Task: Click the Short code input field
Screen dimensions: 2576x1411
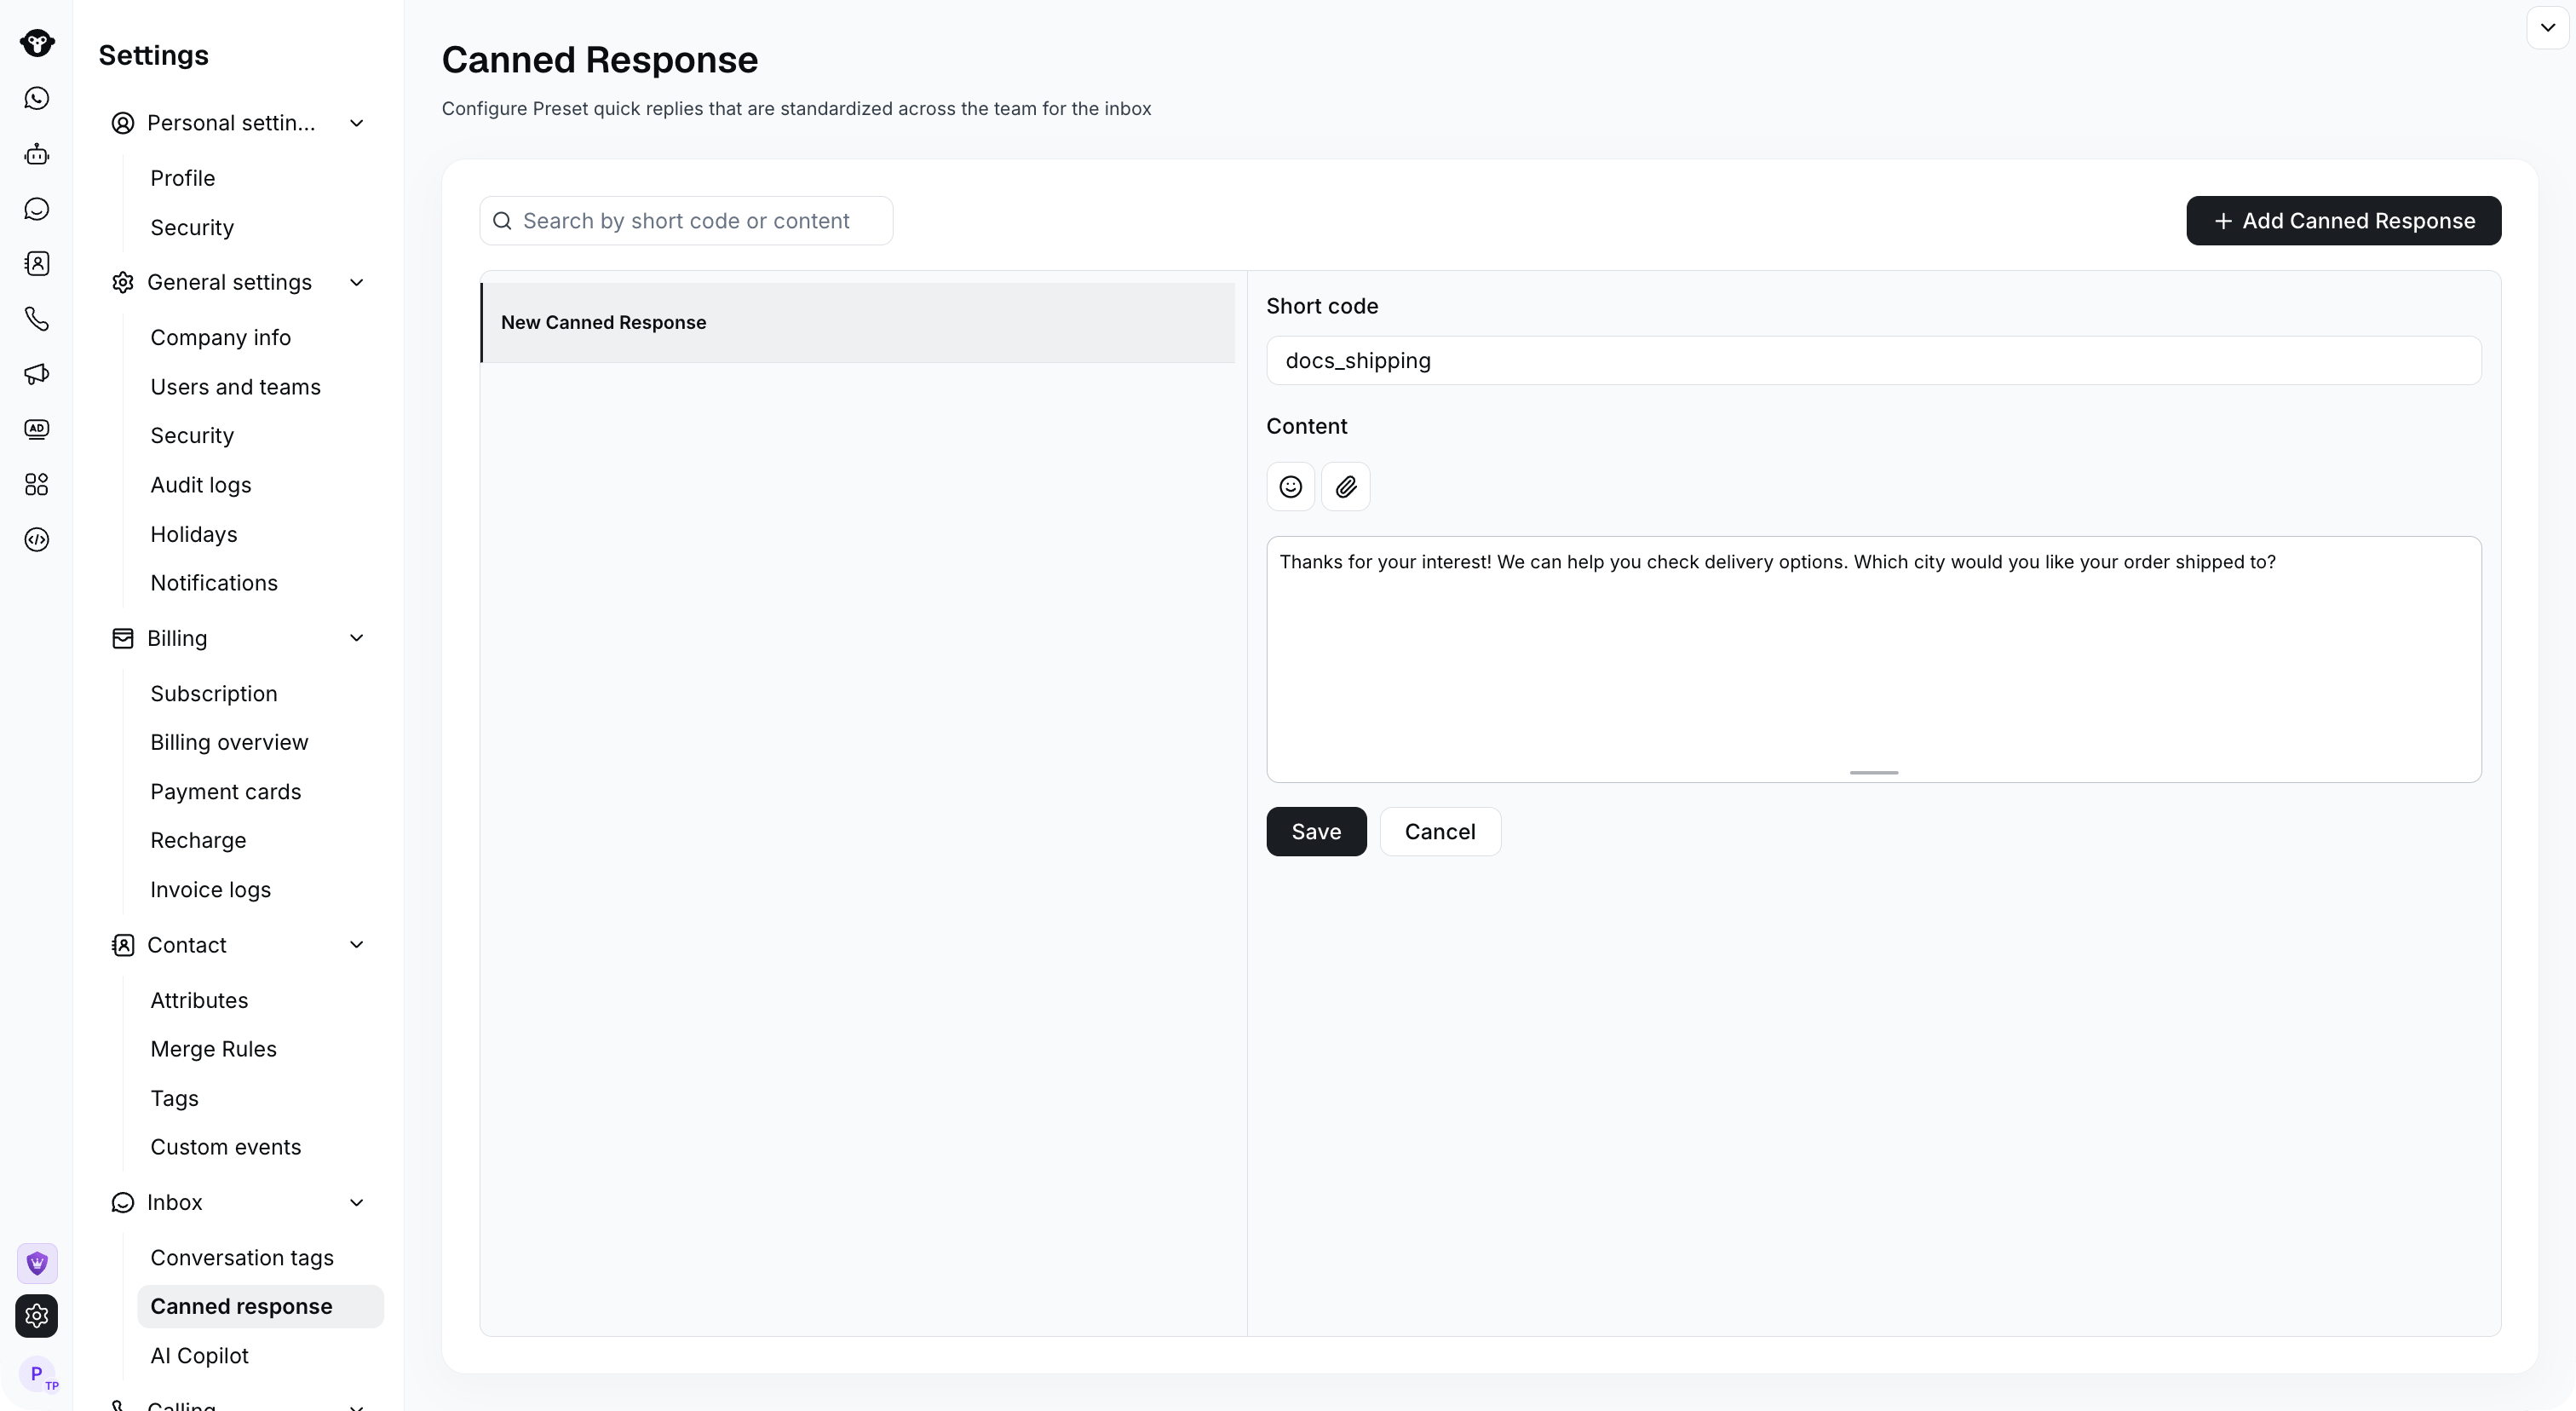Action: (x=1873, y=361)
